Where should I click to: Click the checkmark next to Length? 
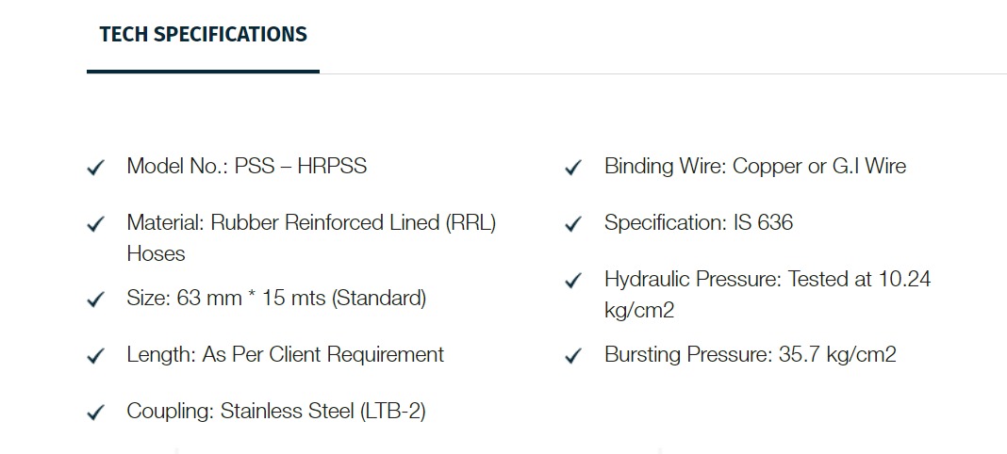click(95, 356)
